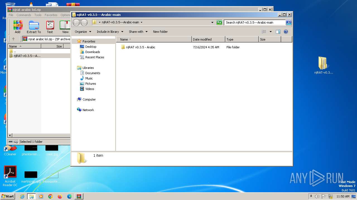Click martinpain.jpg desktop file

tap(31, 177)
